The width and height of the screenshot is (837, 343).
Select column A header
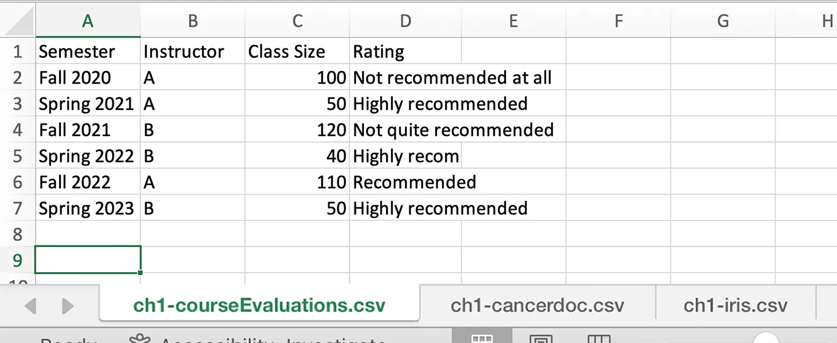(x=88, y=21)
